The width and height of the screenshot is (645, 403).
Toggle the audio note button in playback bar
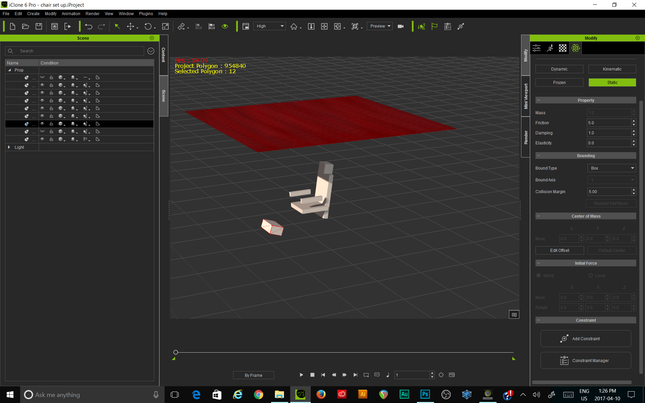(x=388, y=375)
